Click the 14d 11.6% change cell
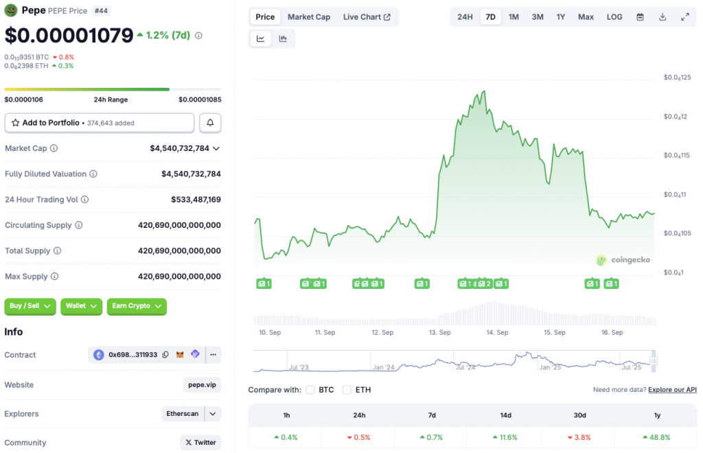This screenshot has width=703, height=453. [505, 437]
